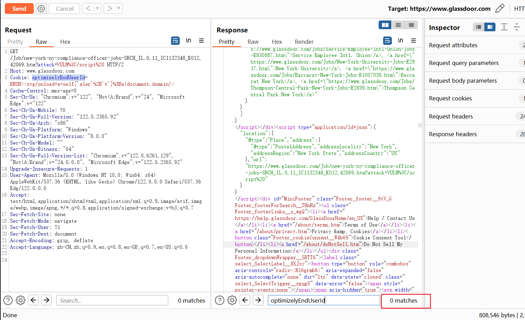Toggle word wrap in Request panel

tap(176, 41)
